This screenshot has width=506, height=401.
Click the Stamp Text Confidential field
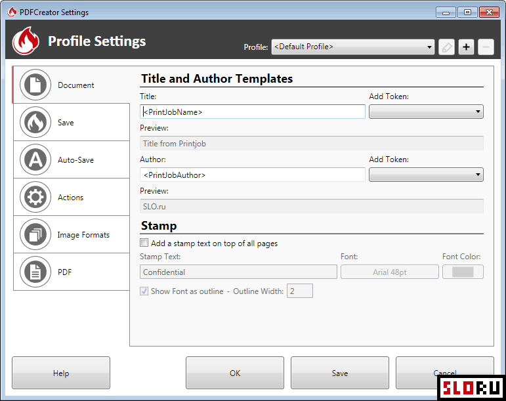tap(238, 272)
